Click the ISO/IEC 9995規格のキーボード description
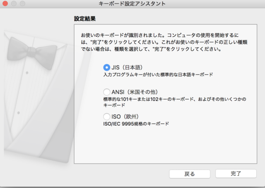The width and height of the screenshot is (265, 188). click(136, 124)
